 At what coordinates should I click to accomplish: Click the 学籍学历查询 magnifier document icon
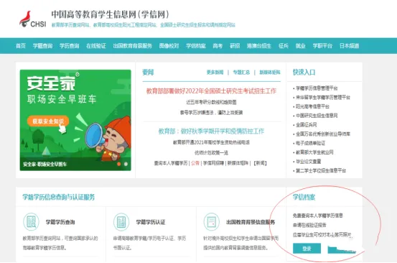(x=31, y=222)
